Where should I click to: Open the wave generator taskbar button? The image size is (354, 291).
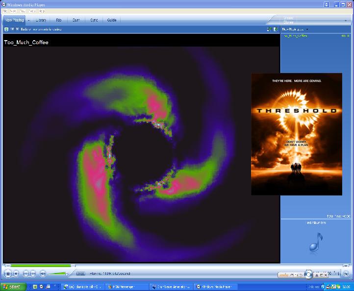[x=171, y=287]
